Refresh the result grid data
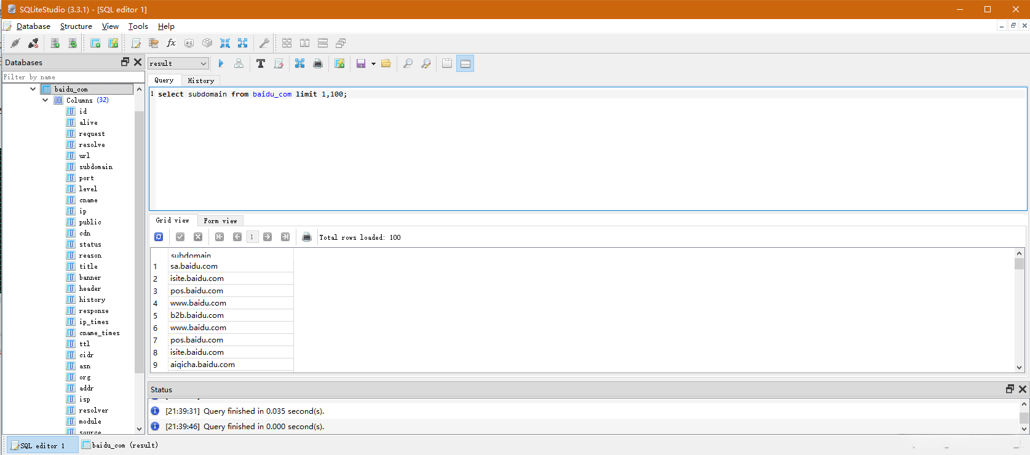1030x455 pixels. [159, 237]
